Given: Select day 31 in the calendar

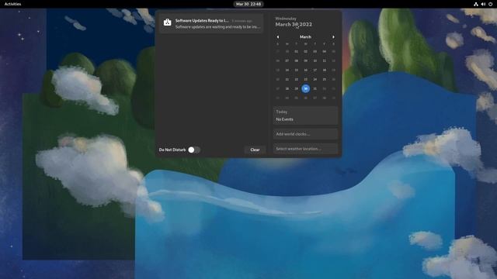Looking at the screenshot, I should pyautogui.click(x=315, y=88).
